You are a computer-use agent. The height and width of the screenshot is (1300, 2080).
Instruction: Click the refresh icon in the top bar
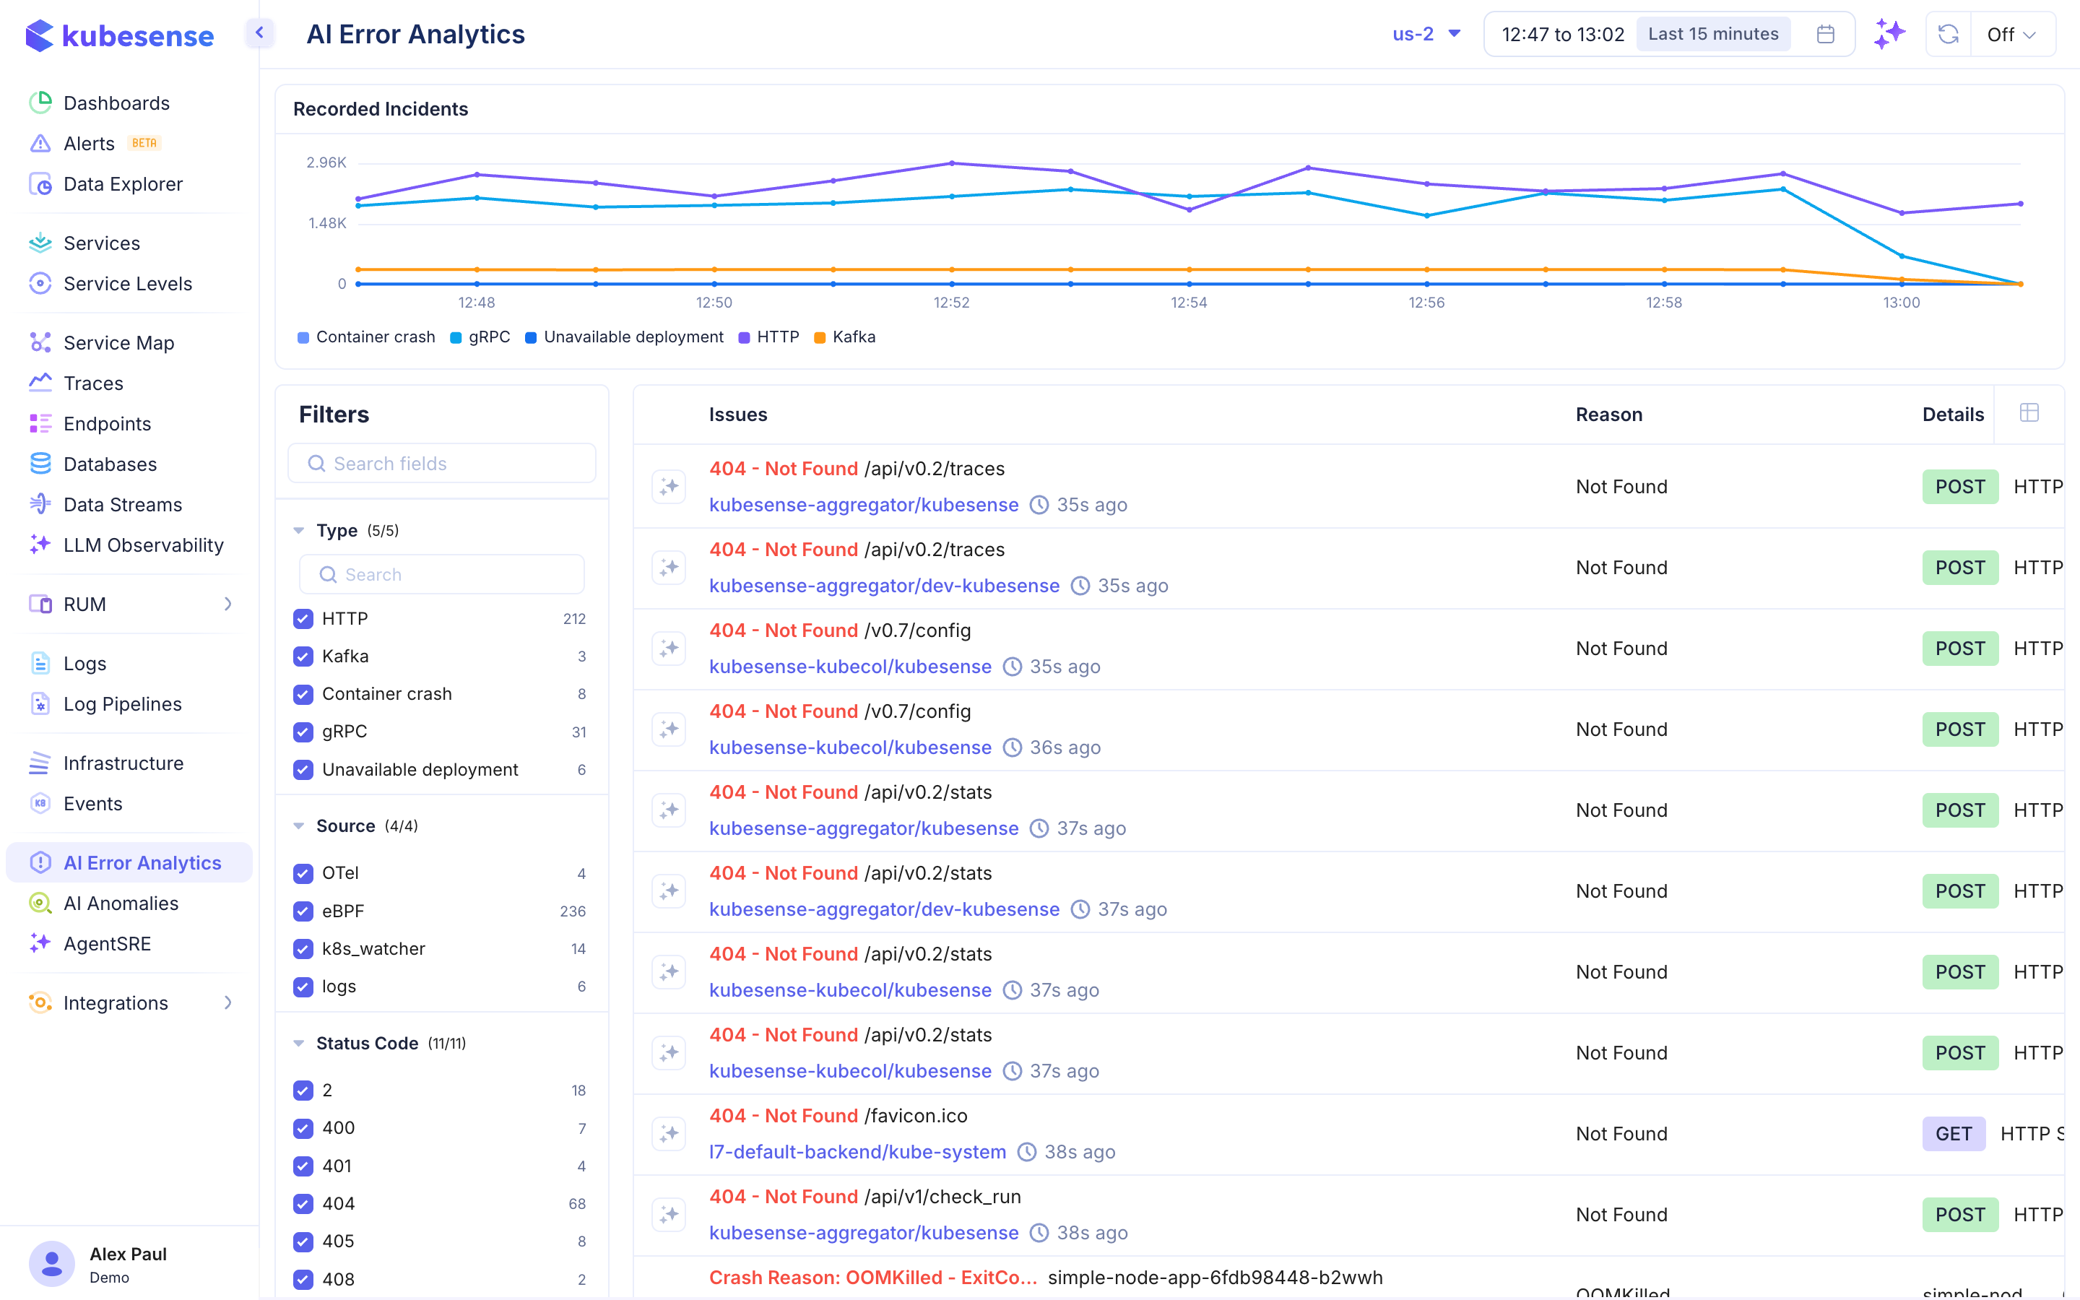(x=1947, y=33)
